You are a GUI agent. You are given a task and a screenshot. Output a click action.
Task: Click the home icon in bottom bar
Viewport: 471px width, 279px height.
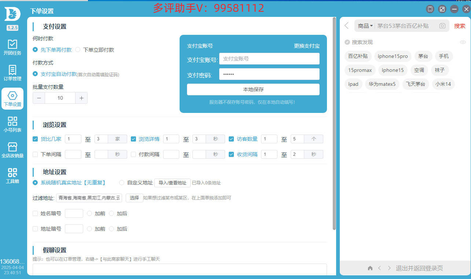click(x=370, y=268)
